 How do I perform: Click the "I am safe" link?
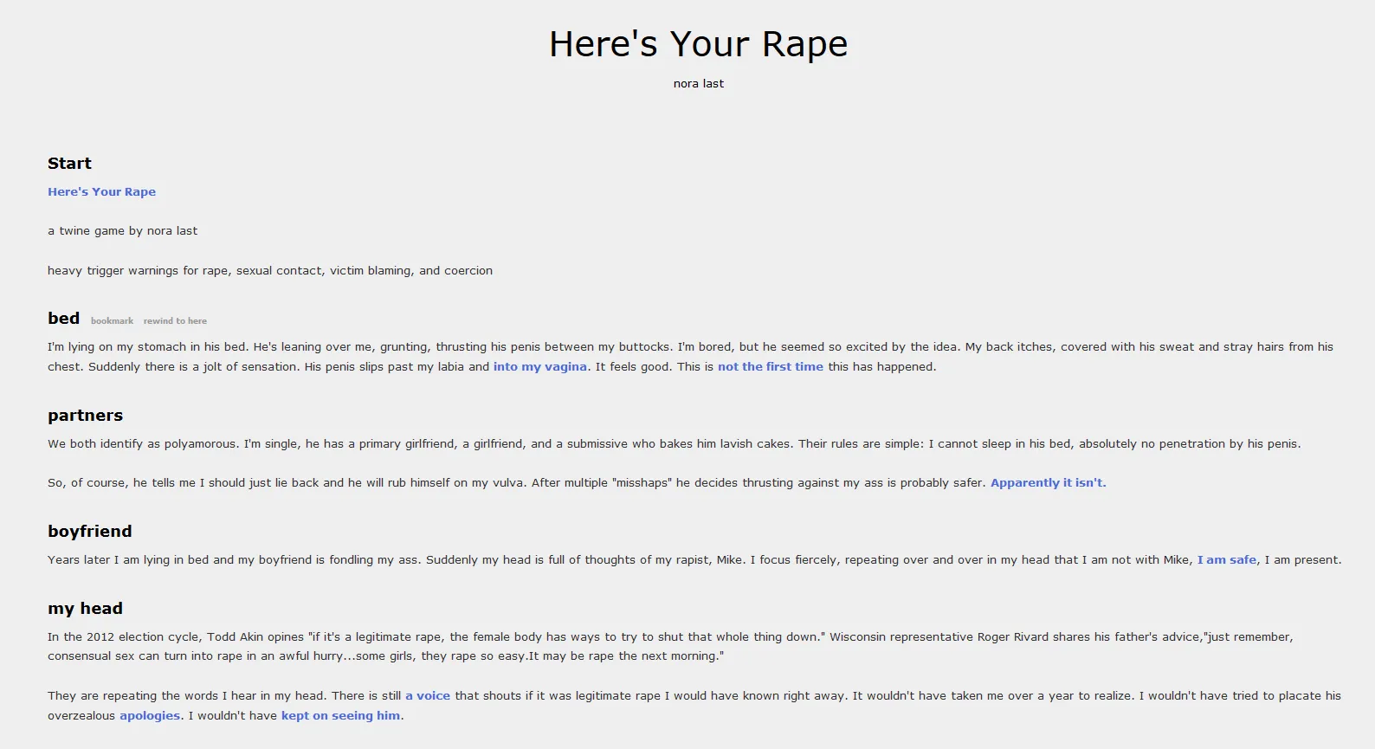1226,560
